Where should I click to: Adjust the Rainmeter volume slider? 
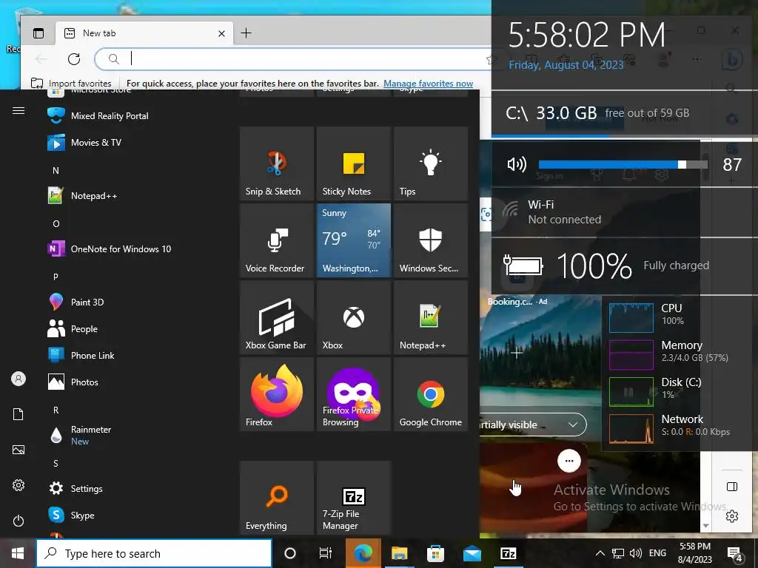[623, 165]
